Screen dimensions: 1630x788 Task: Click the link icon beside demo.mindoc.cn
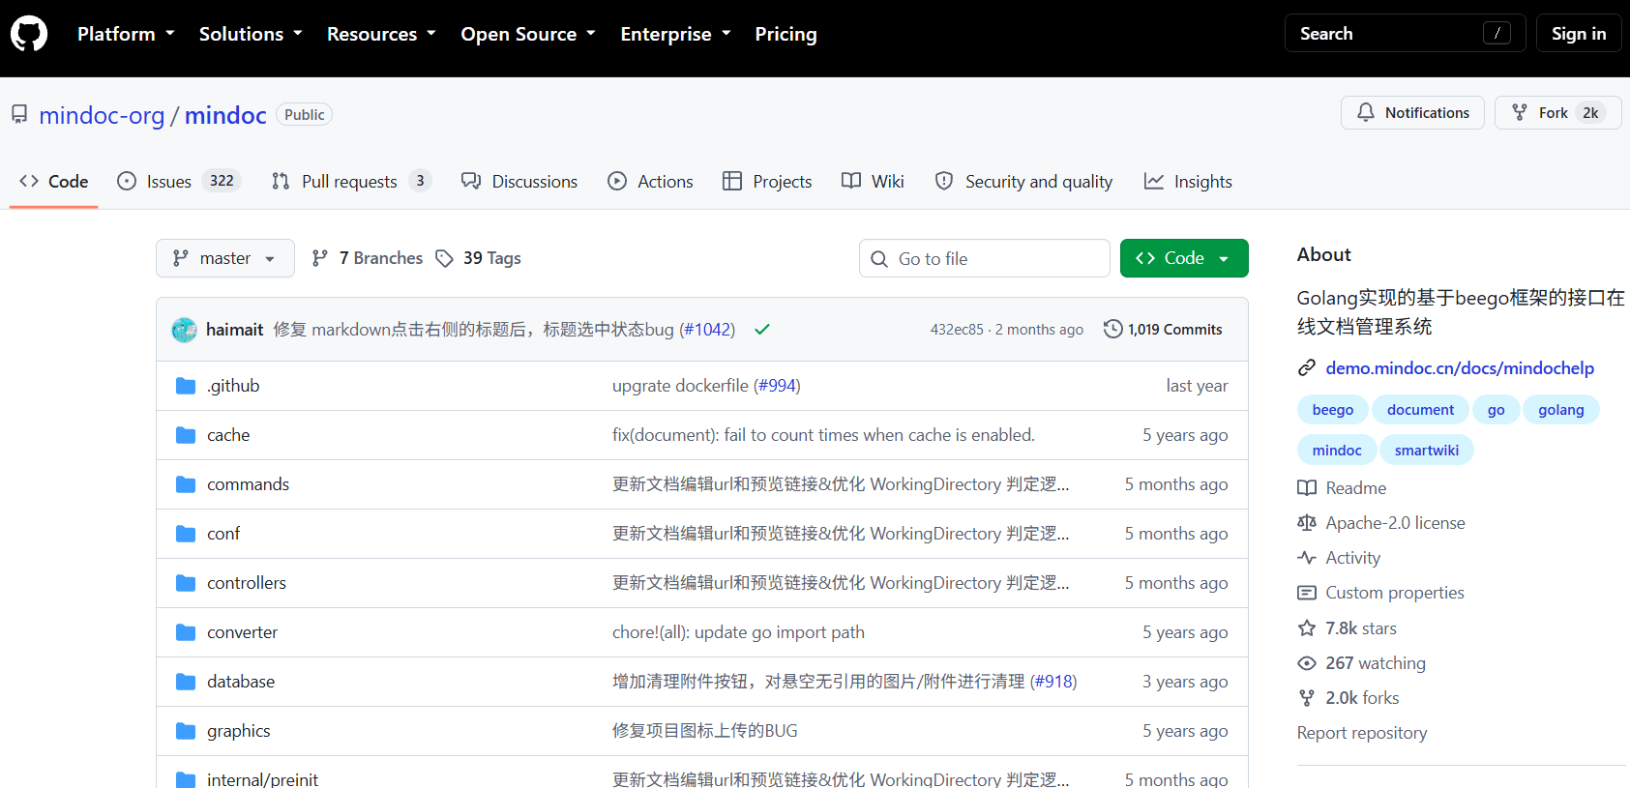coord(1307,368)
